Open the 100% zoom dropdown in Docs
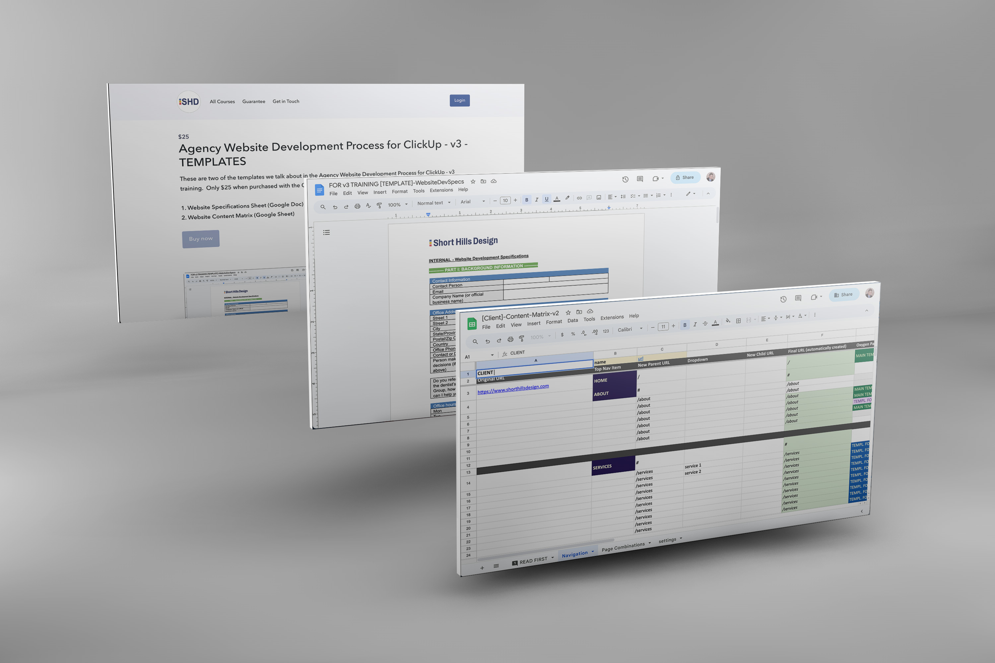 (398, 205)
